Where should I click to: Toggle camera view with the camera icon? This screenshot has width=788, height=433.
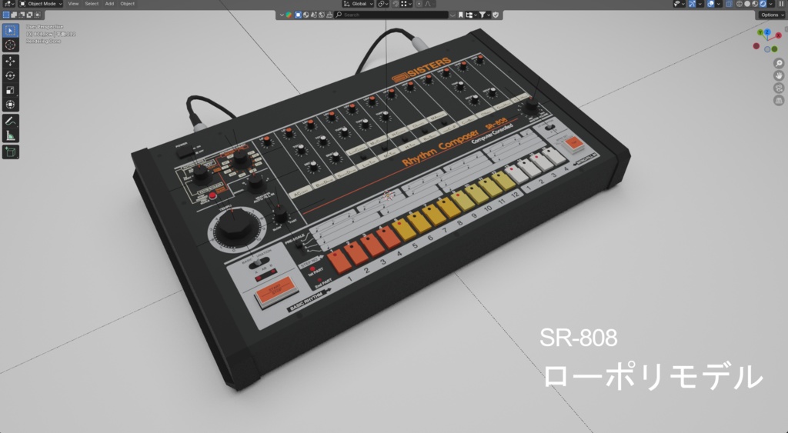(779, 88)
